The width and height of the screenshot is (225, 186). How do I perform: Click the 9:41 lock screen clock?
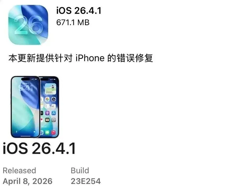click(26, 88)
